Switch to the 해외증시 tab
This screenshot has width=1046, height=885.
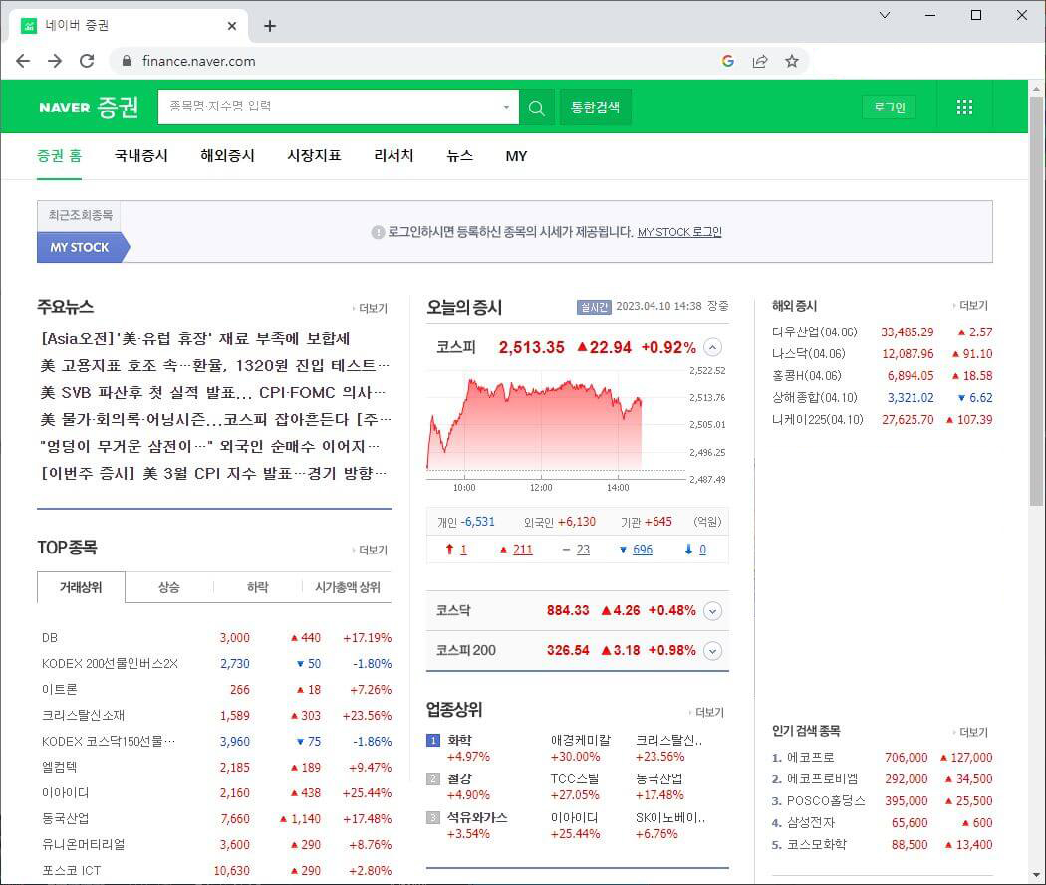(226, 156)
